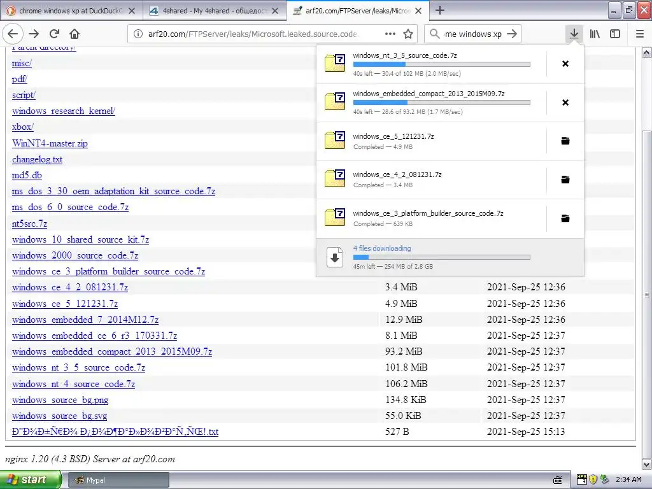The width and height of the screenshot is (652, 489).
Task: Click 7z icon of windows_ce_5_121231 download
Action: [335, 141]
